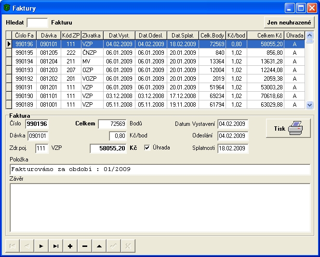Maximize the Faktury window
This screenshot has height=257, width=320.
pos(301,8)
